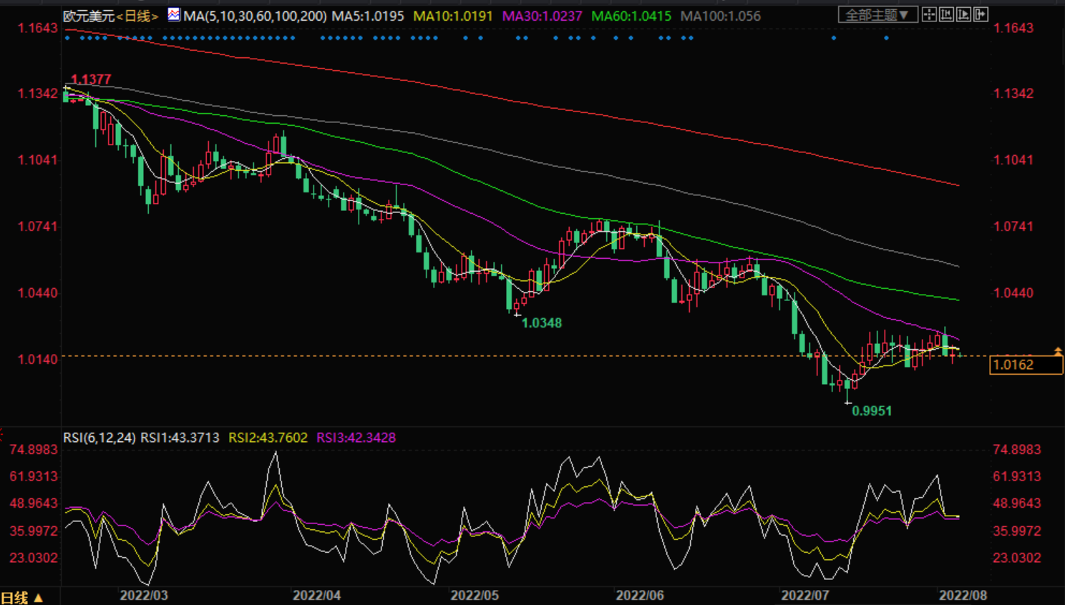Click the MA5:1.0195 legend value
1065x605 pixels.
click(368, 16)
